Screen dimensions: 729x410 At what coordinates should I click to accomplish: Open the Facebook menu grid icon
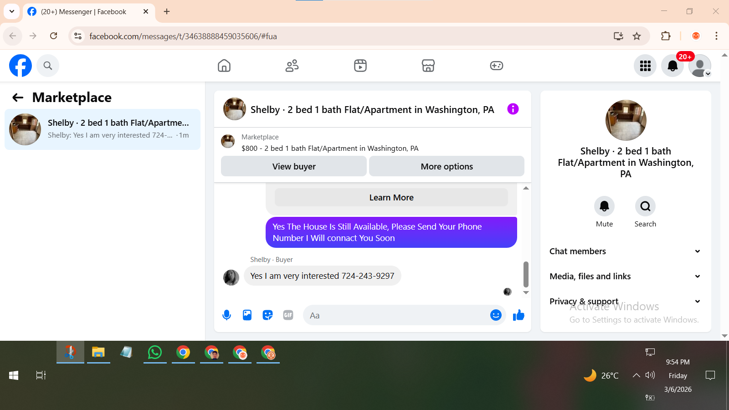point(645,66)
